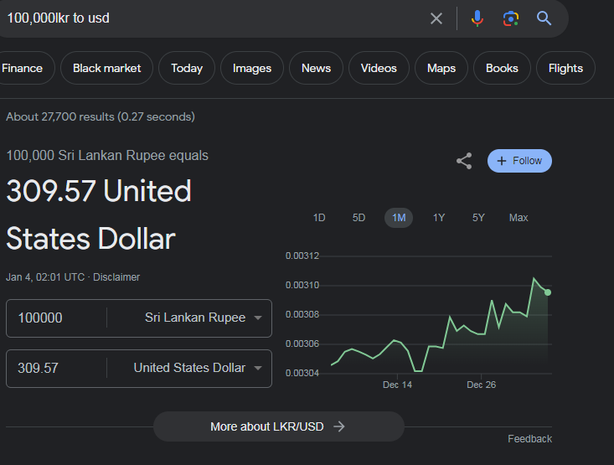The width and height of the screenshot is (614, 465).
Task: Click the 0.00308 axis value
Action: coord(302,314)
